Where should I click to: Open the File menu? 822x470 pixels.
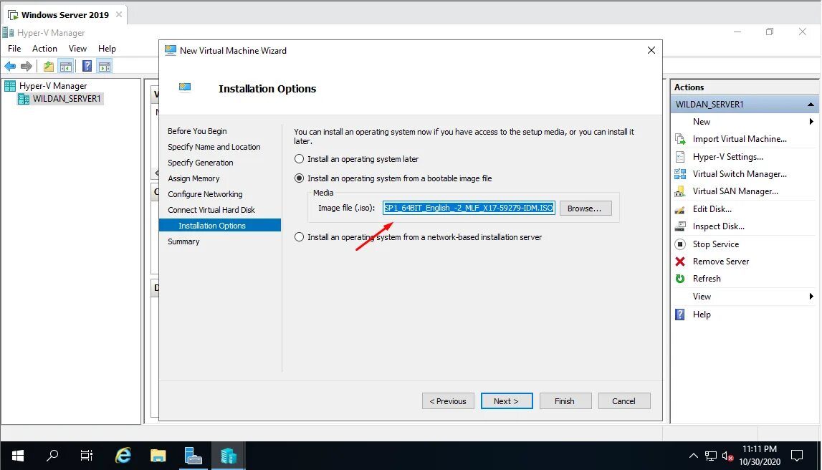[14, 49]
